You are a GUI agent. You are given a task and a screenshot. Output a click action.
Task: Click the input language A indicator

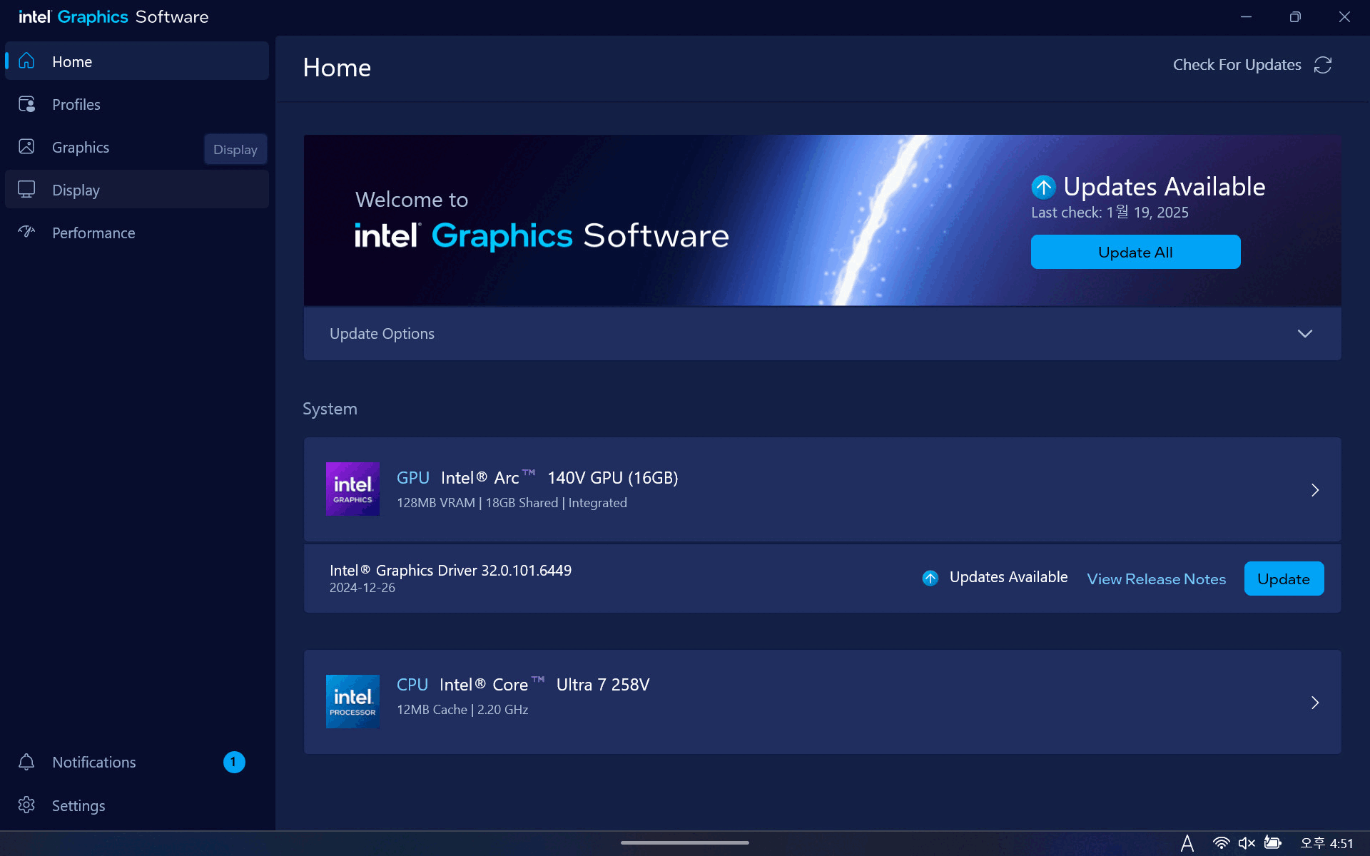1187,843
